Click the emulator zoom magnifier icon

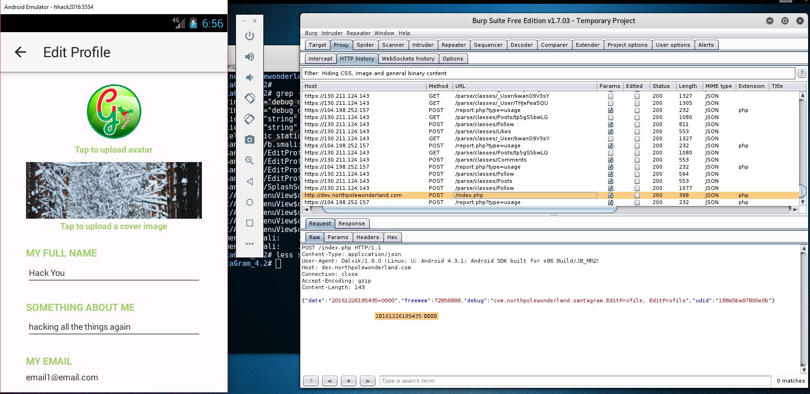250,161
